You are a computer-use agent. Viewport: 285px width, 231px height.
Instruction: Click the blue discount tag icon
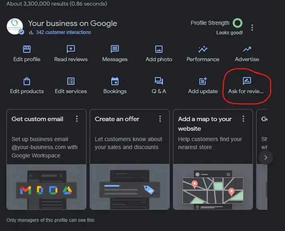coord(149,190)
